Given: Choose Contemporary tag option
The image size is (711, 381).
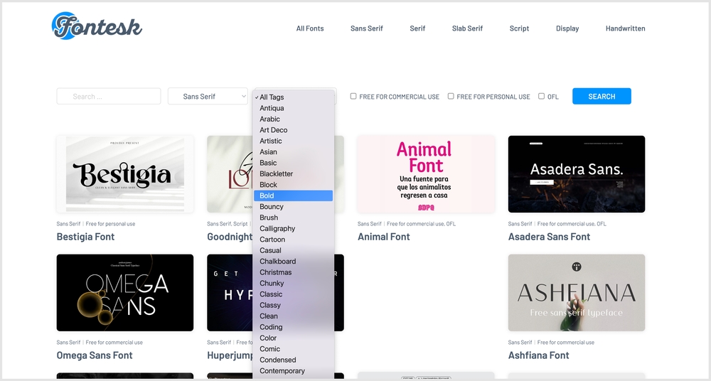Looking at the screenshot, I should [294, 370].
